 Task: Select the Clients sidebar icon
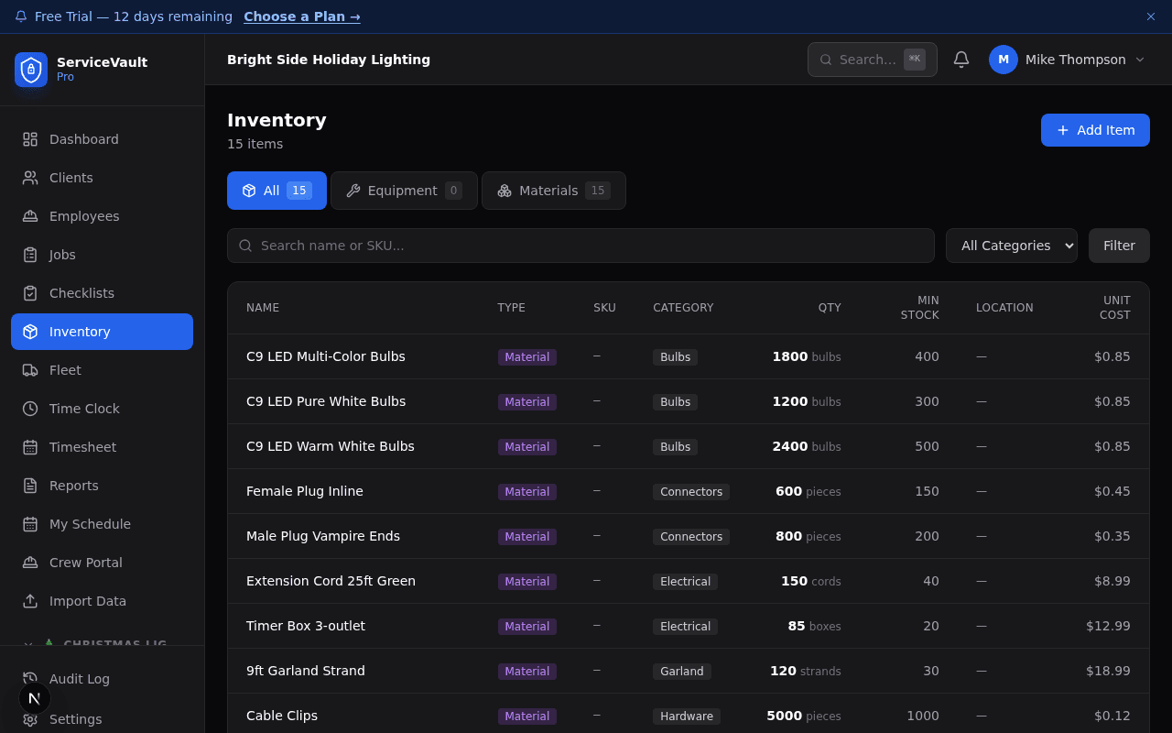31,178
